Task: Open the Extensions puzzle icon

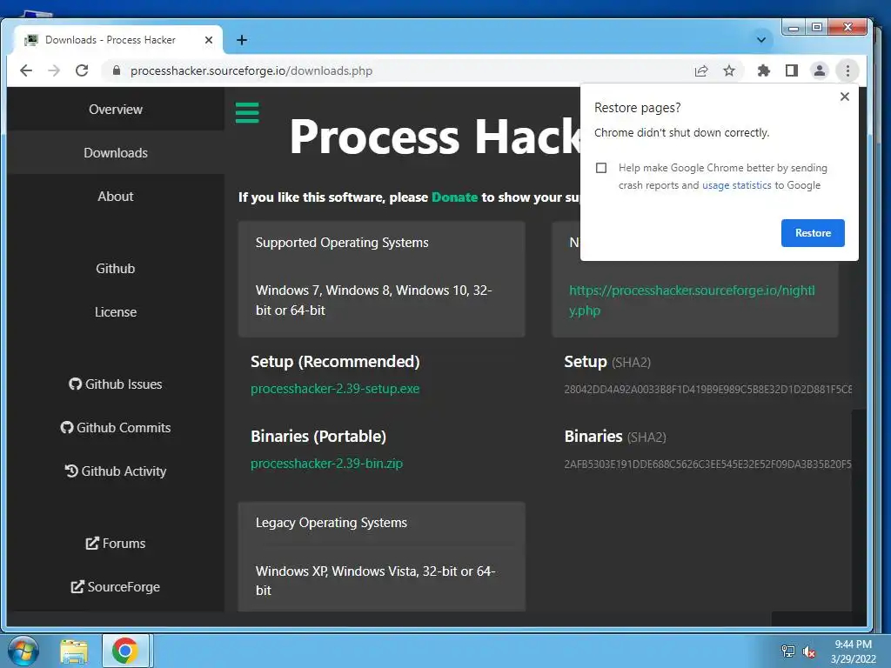Action: pyautogui.click(x=764, y=70)
